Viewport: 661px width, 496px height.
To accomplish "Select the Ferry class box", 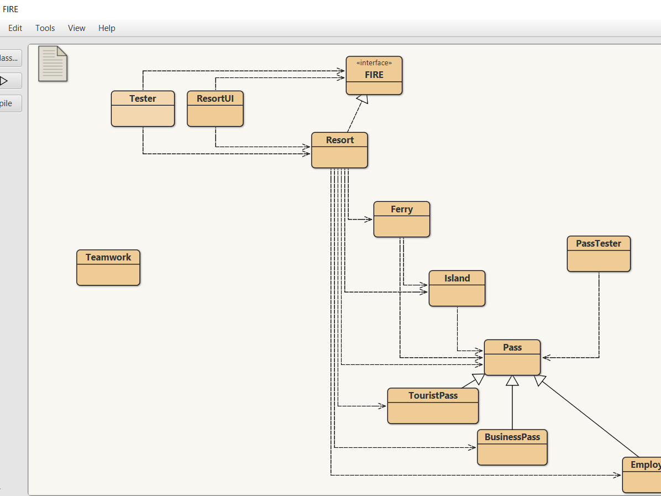I will [402, 220].
